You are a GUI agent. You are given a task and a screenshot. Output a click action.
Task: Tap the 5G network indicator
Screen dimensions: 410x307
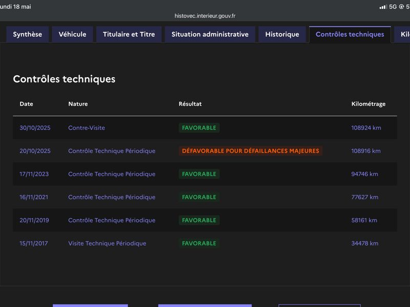393,7
